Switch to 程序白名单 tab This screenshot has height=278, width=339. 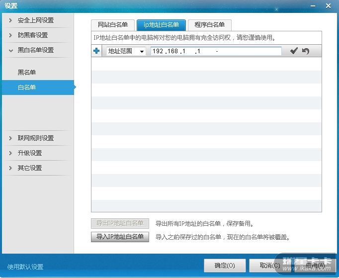210,25
